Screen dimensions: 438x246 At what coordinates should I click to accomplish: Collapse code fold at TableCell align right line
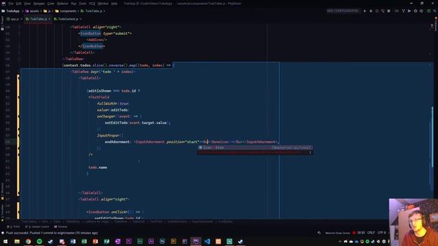point(19,27)
